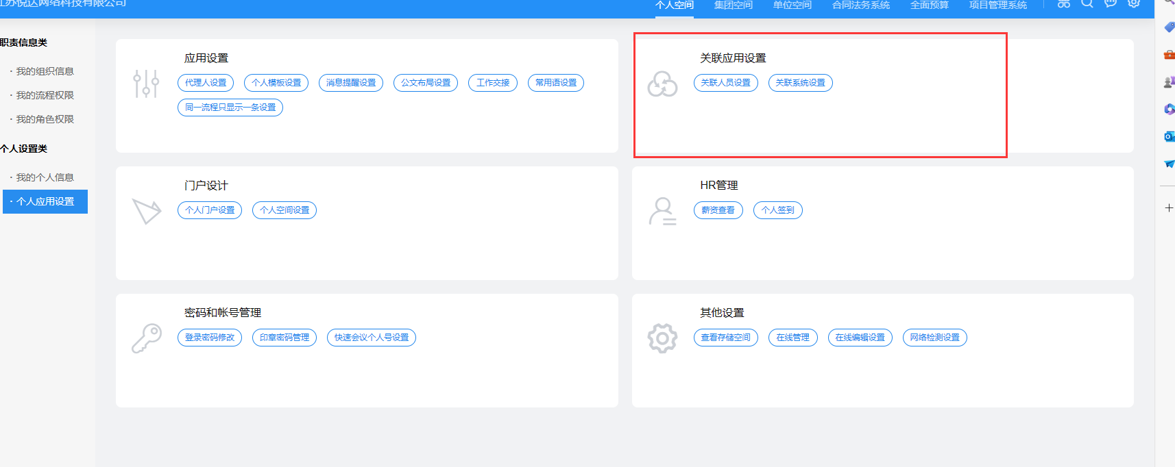Switch to the 项目管理系统 tab

click(x=997, y=5)
